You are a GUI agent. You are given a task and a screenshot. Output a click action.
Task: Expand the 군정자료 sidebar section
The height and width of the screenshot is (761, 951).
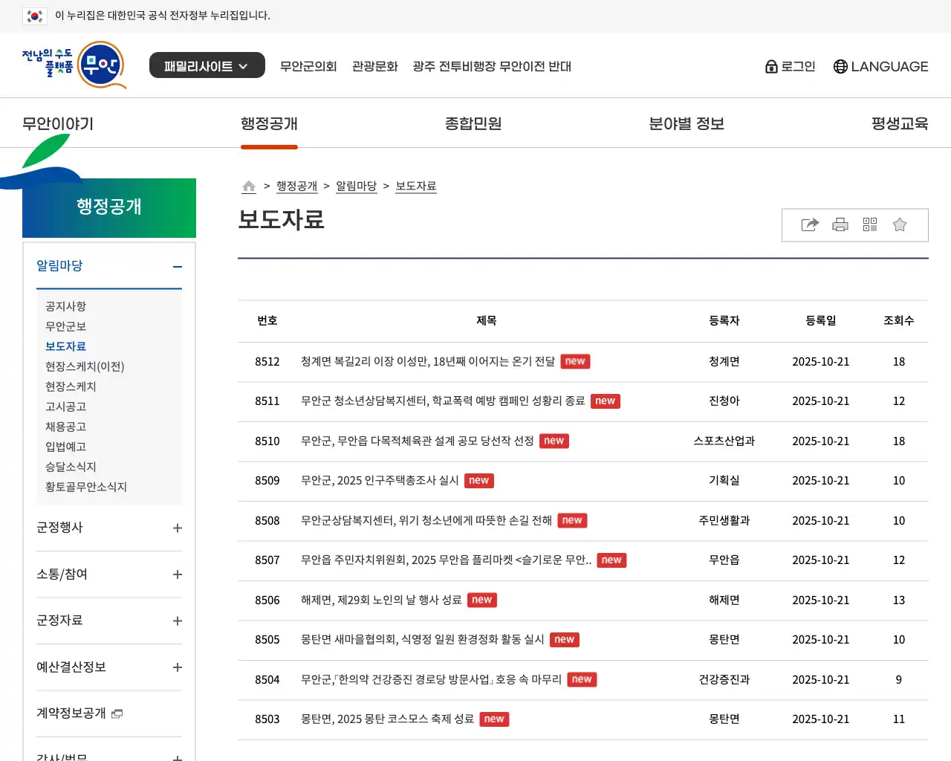(x=177, y=621)
